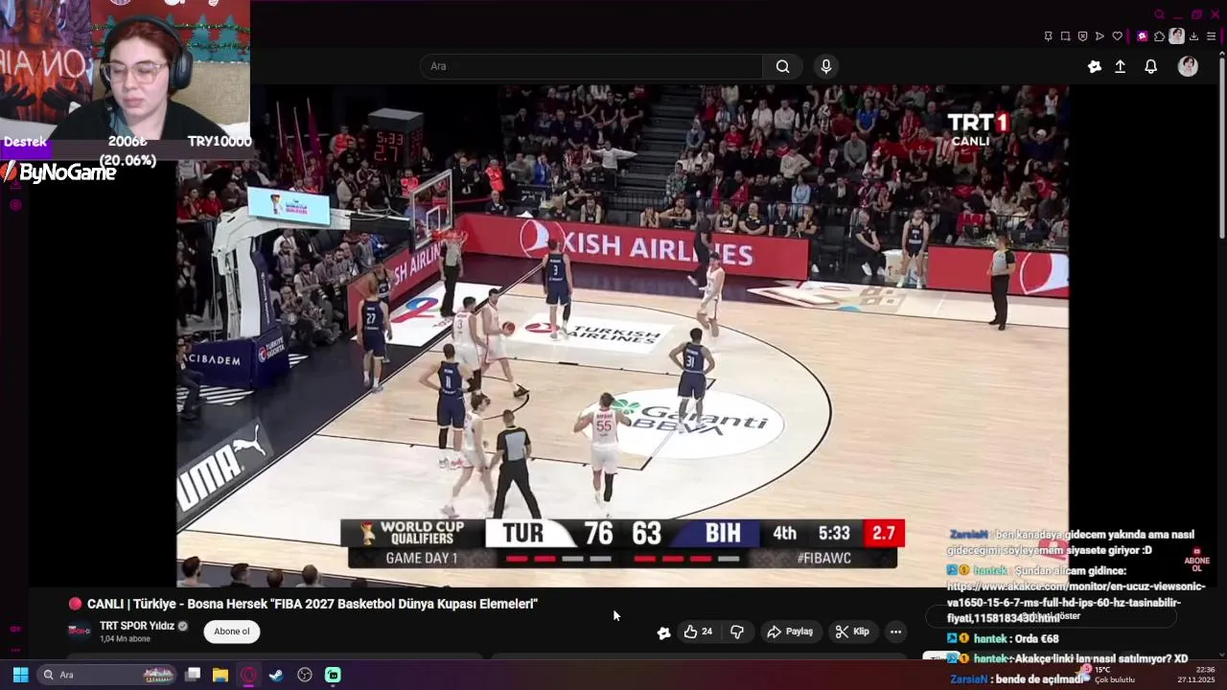Click the weather widget 15°C
This screenshot has height=690, width=1227.
(x=1107, y=675)
